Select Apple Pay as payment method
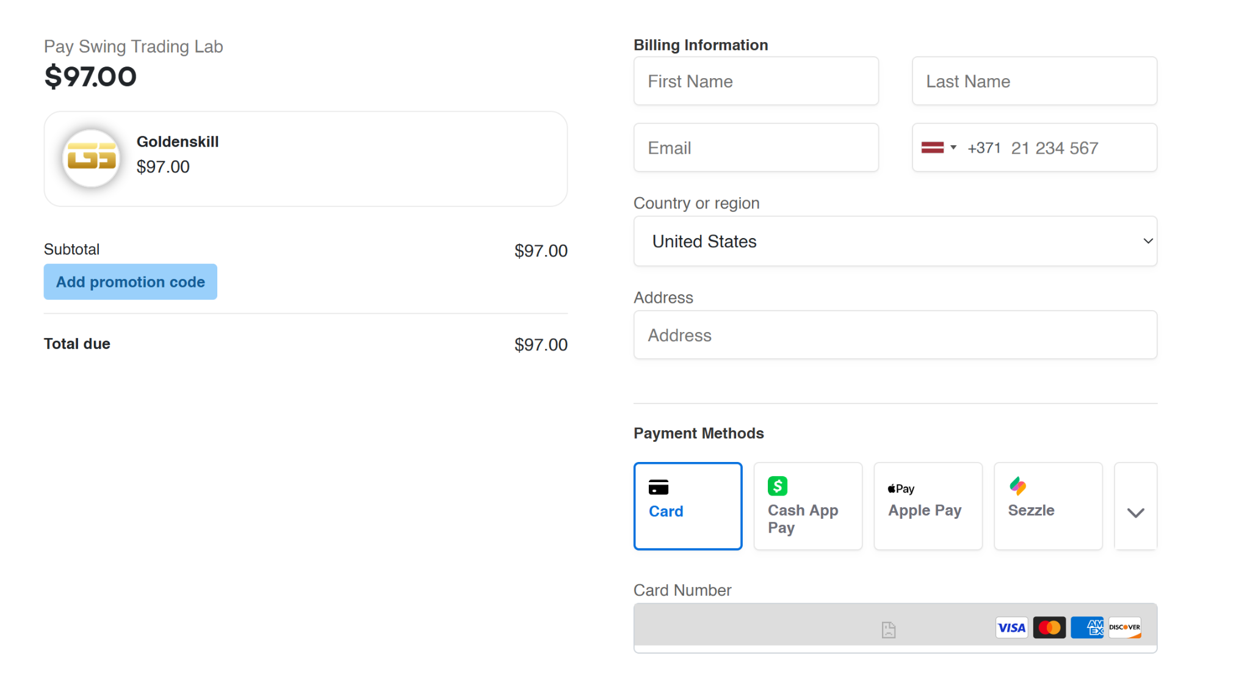 [928, 506]
